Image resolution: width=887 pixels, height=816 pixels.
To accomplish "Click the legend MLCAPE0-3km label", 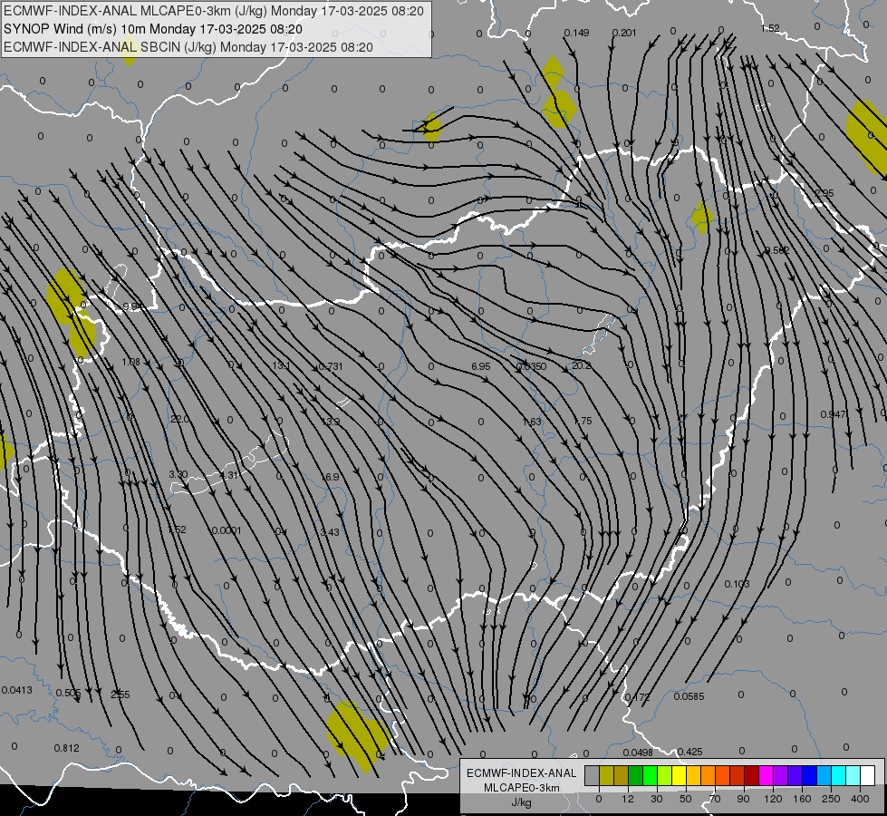I will 521,788.
